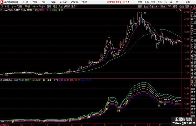Click the 返回 back button
Viewport: 196px width, 126px height.
[187, 6]
